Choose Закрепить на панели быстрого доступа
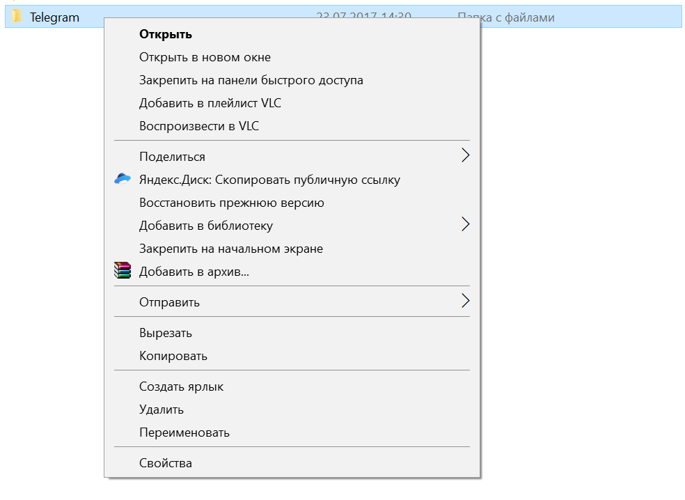The height and width of the screenshot is (500, 685). pos(251,80)
